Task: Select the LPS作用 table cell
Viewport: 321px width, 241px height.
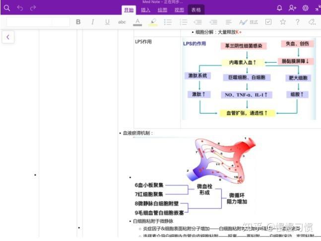Action: coord(157,82)
